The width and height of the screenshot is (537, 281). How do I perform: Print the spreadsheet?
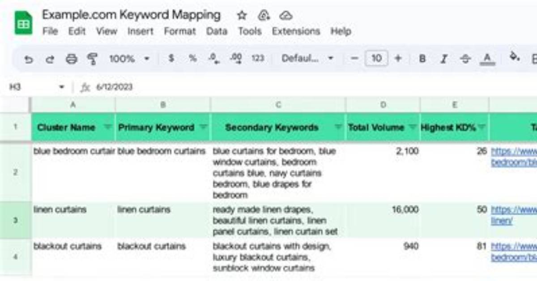[71, 59]
